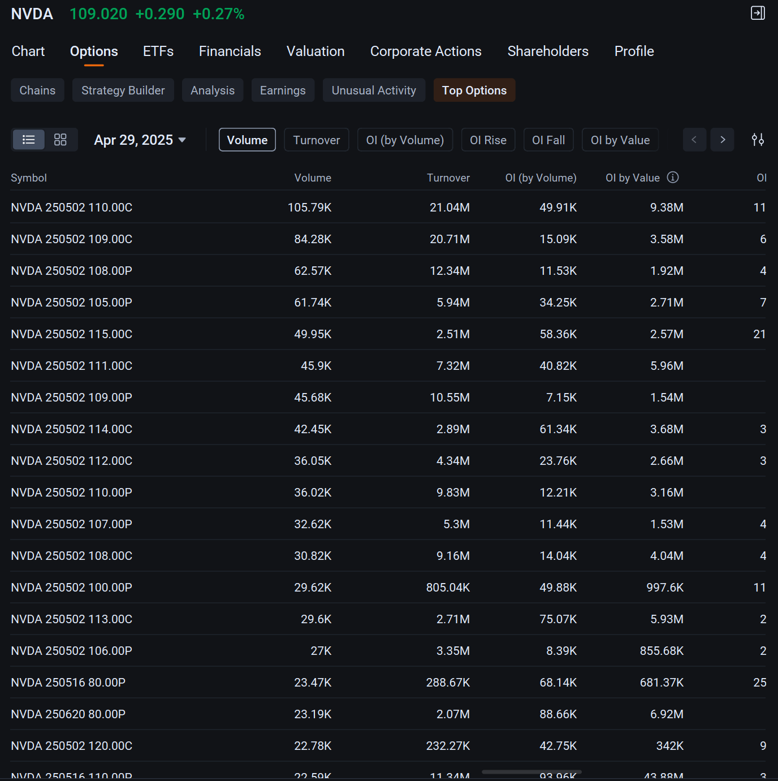
Task: Open NVDA 250502 108.00C option row
Action: click(x=388, y=555)
